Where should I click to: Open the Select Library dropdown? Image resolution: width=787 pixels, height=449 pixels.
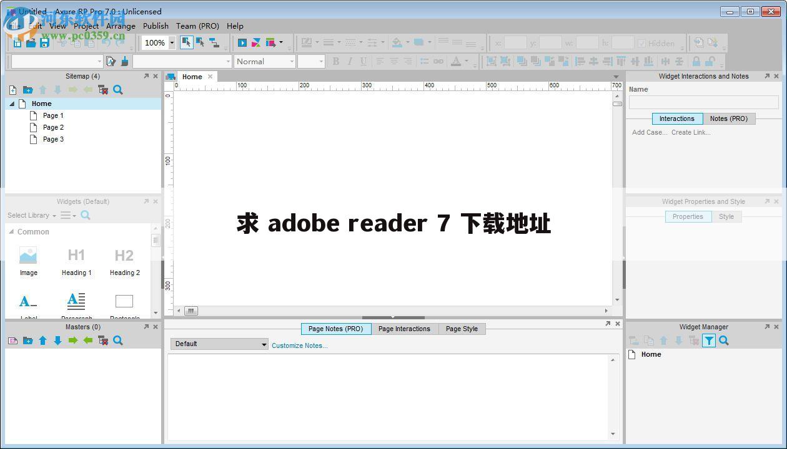pos(32,215)
